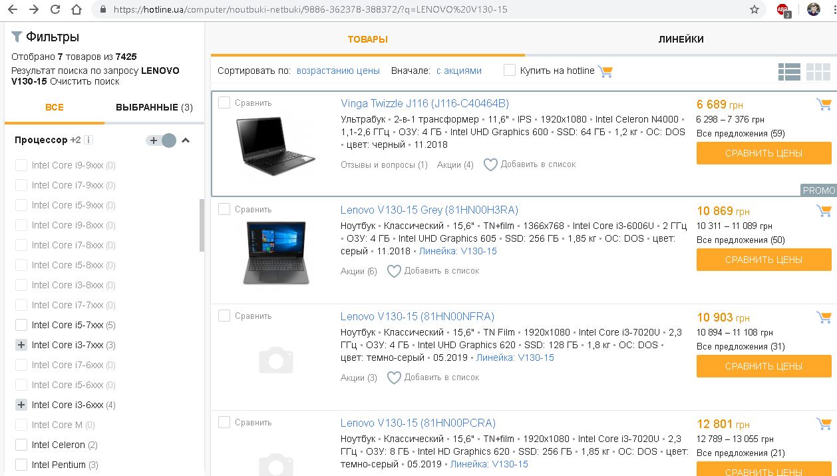
Task: Click cart icon next to Vinga Twizzle price
Action: pos(824,105)
